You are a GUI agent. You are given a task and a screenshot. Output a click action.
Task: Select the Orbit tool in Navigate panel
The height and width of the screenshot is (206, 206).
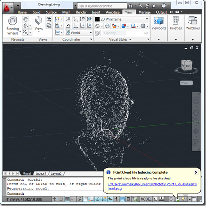[25, 26]
